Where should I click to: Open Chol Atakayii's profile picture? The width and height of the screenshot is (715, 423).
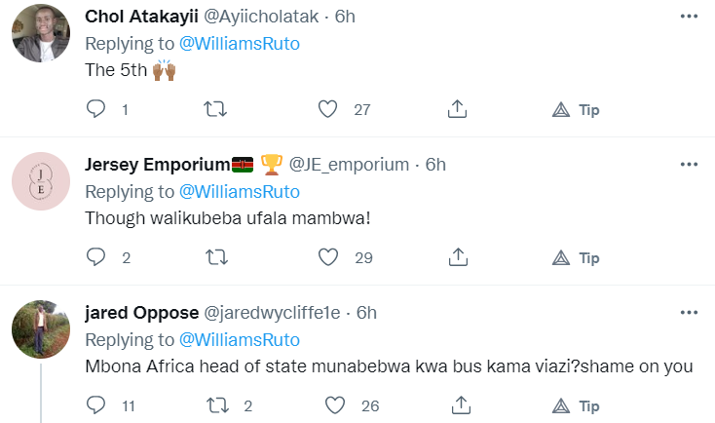click(40, 33)
